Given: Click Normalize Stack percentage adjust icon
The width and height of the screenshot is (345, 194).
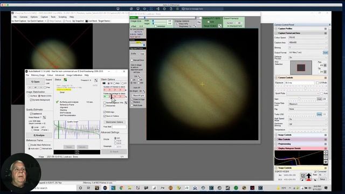Looking at the screenshot, I should 126,103.
